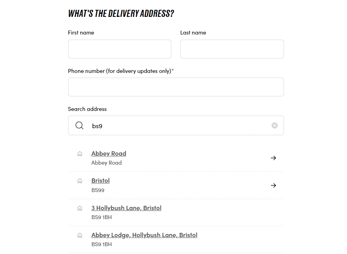The image size is (347, 254).
Task: Choose the Abbey Road suggestion
Action: tap(108, 153)
